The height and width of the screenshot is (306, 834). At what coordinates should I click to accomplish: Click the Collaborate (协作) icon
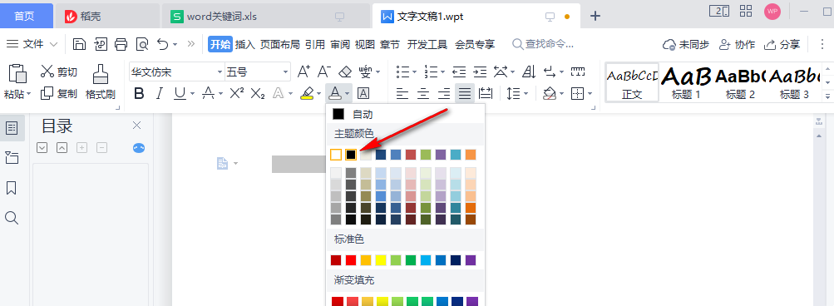pyautogui.click(x=737, y=45)
